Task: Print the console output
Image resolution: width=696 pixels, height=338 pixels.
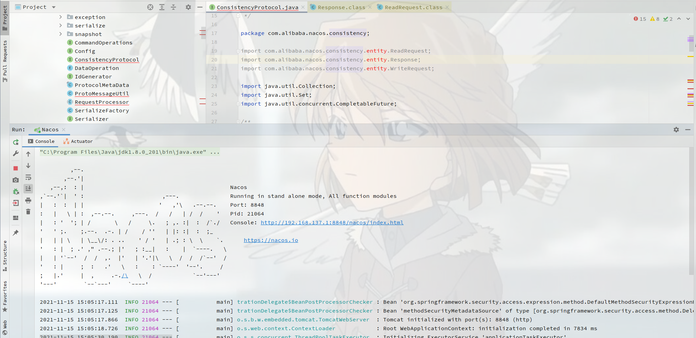Action: [x=28, y=200]
